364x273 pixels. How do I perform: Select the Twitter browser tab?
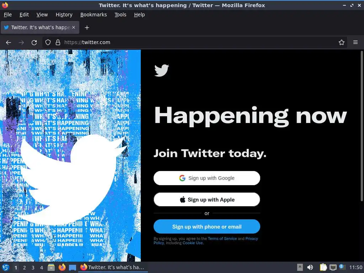coord(40,27)
